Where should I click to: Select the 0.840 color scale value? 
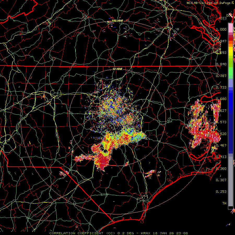coord(221,64)
